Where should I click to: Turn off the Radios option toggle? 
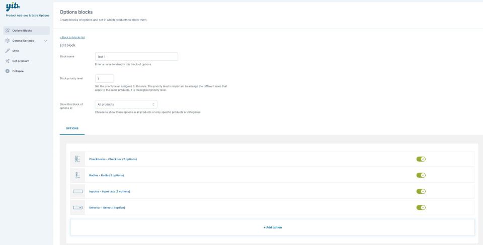[421, 175]
